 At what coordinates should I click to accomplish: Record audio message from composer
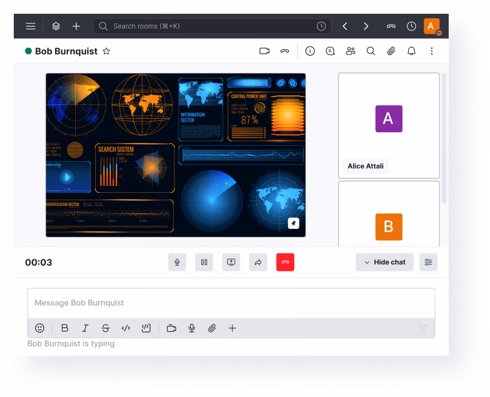(x=192, y=328)
